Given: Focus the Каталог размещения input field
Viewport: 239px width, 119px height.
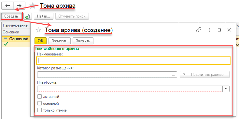Looking at the screenshot, I should (x=104, y=75).
